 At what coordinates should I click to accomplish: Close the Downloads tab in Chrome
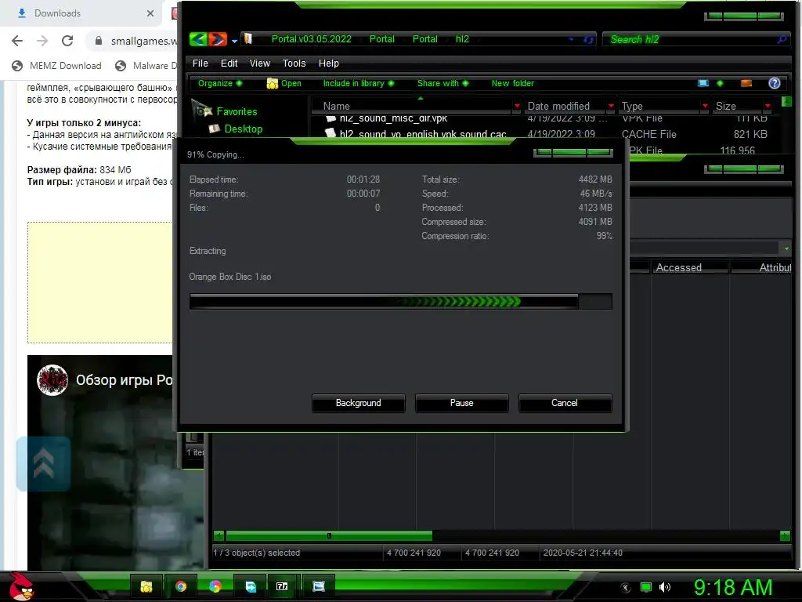pyautogui.click(x=150, y=13)
